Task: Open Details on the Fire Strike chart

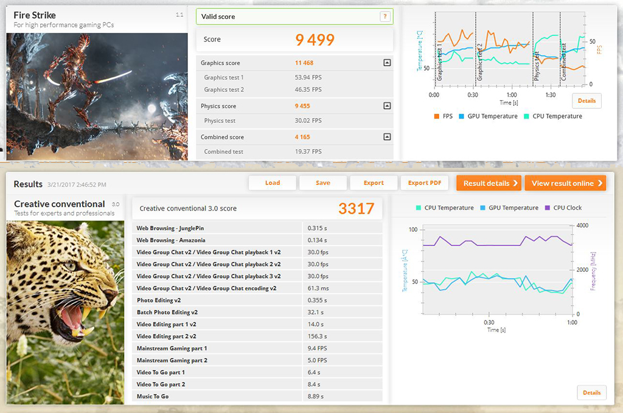Action: click(x=586, y=101)
